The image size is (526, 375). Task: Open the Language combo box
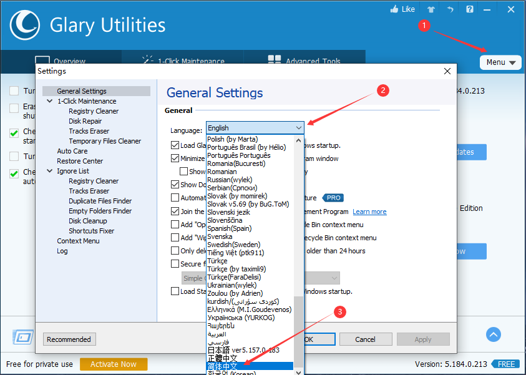click(255, 128)
